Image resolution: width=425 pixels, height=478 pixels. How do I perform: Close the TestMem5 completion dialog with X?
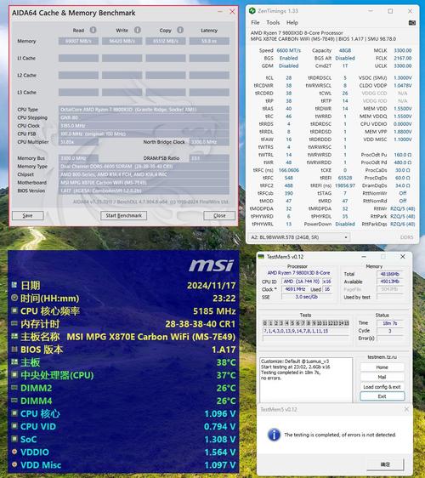click(x=406, y=409)
